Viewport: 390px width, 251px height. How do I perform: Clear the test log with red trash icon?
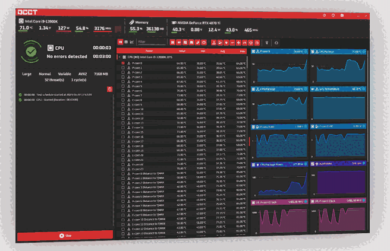coord(109,89)
